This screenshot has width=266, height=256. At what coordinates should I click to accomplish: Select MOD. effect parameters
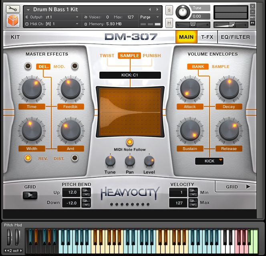(59, 66)
